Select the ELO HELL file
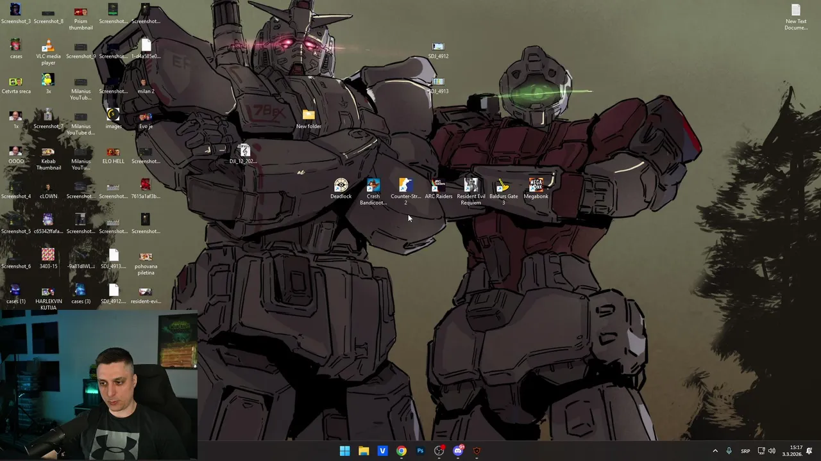This screenshot has height=461, width=821. click(113, 154)
